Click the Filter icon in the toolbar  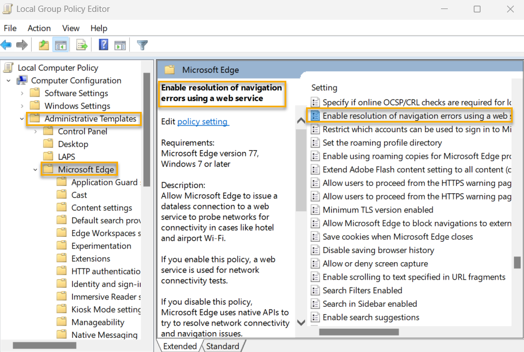click(142, 45)
